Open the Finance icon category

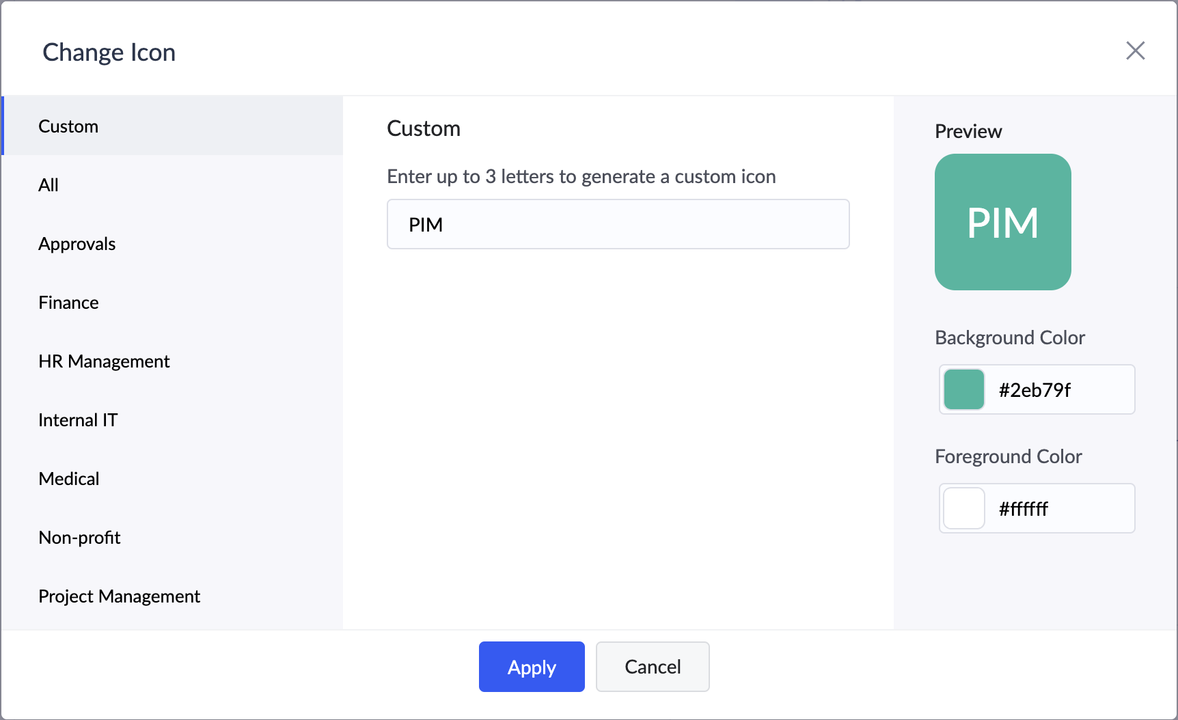(68, 303)
